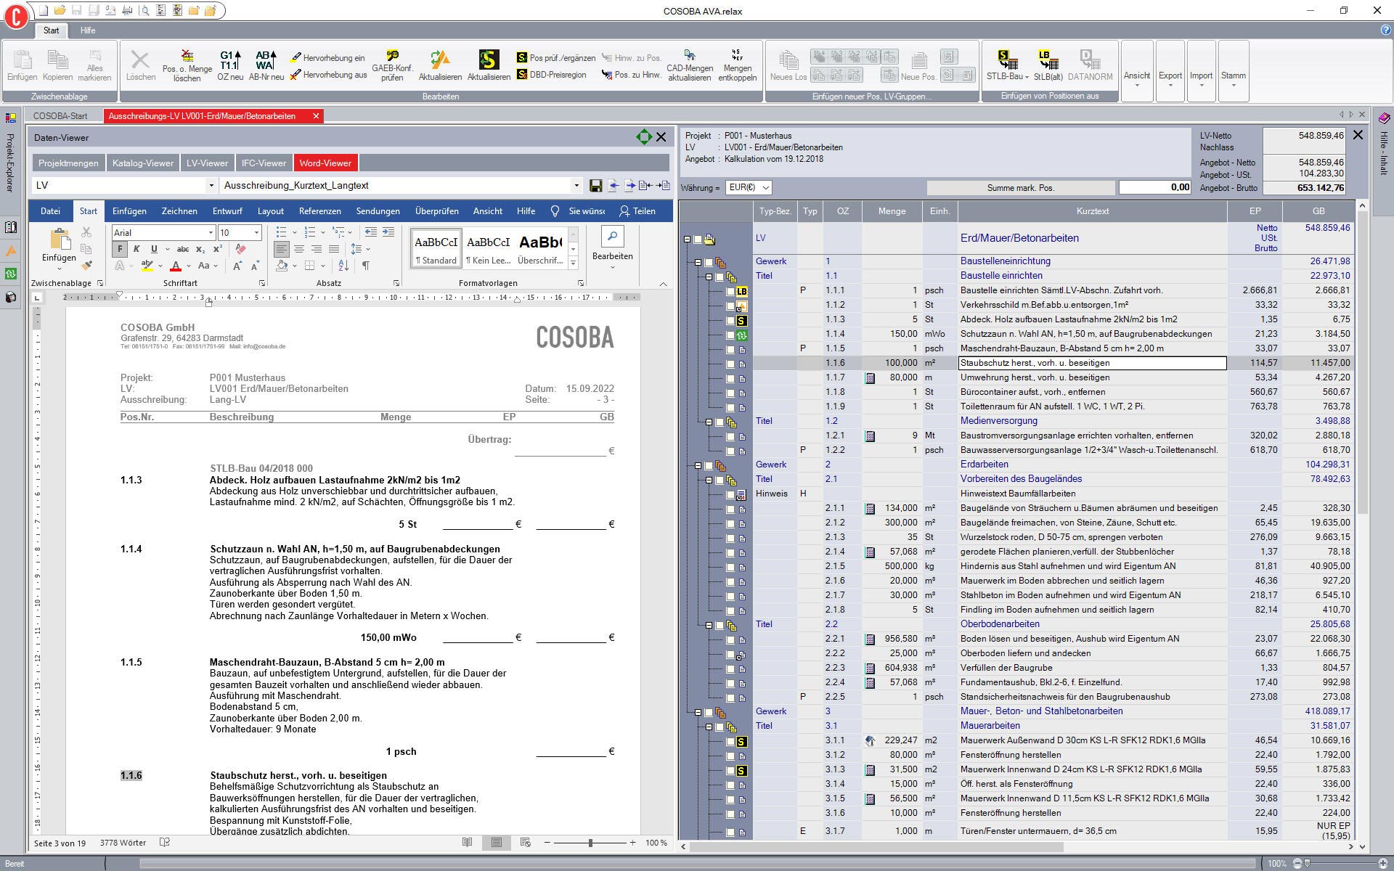Toggle checkbox for Titel 1.2 Medienversorgung

[x=720, y=422]
